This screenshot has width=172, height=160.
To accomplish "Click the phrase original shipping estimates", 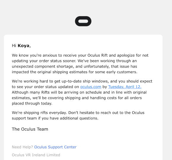I will (x=64, y=72).
